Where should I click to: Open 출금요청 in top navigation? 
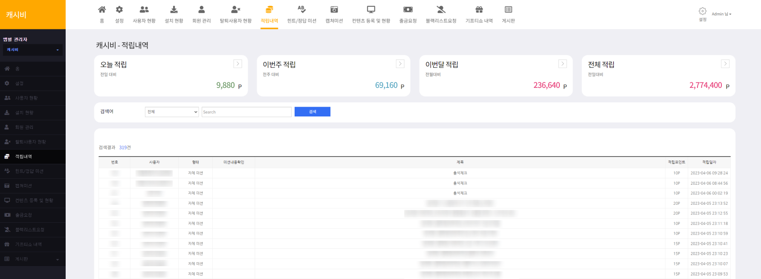[408, 15]
